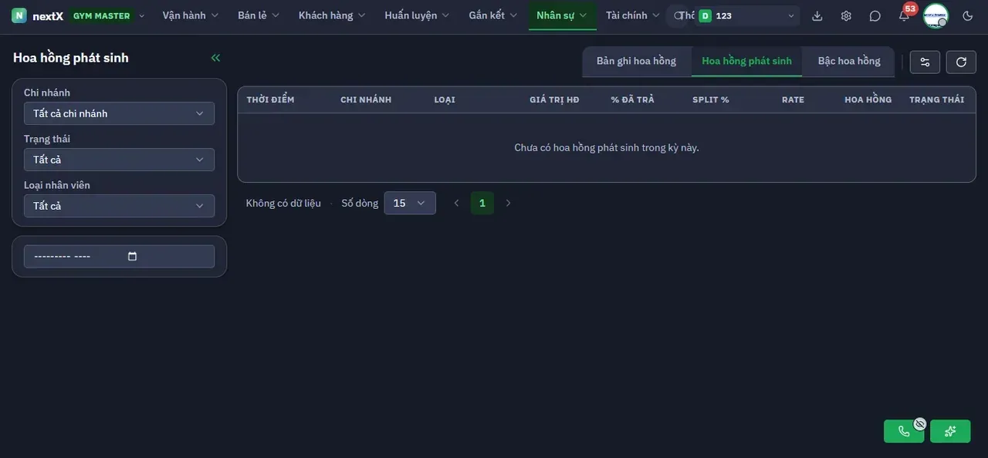Open the Bán lẻ menu
This screenshot has height=458, width=988.
point(259,15)
